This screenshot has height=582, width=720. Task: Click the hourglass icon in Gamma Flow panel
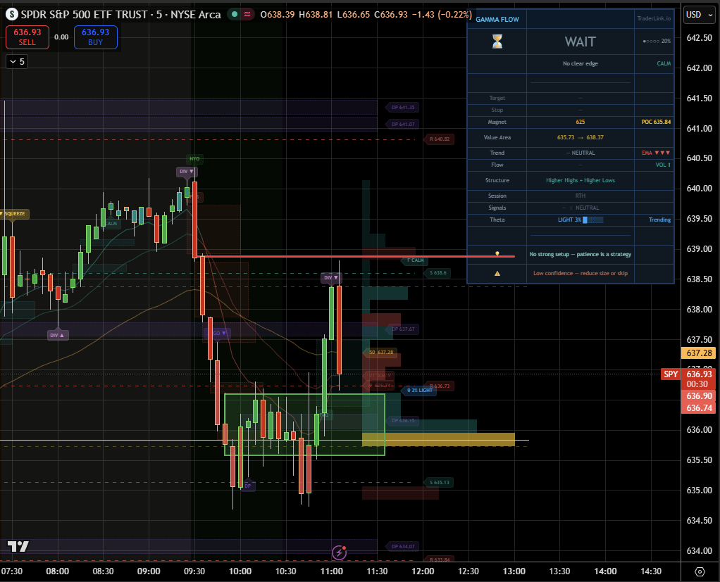497,42
